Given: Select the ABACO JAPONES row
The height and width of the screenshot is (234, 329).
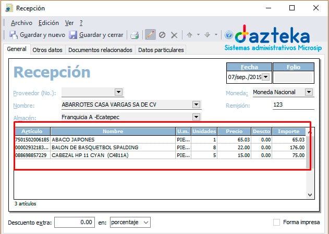Looking at the screenshot, I should (x=160, y=139).
